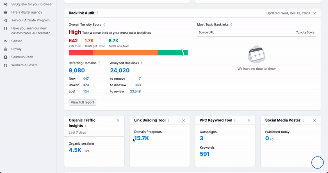This screenshot has height=173, width=328.
Task: Click the Prowly sidebar icon
Action: click(5, 49)
